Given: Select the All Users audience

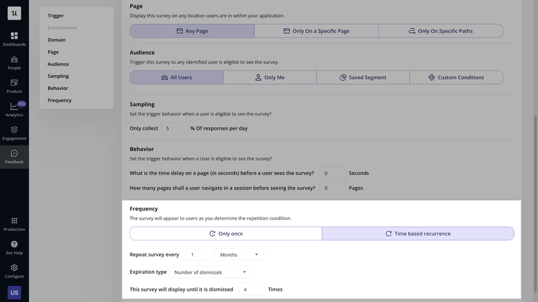Looking at the screenshot, I should (x=177, y=77).
